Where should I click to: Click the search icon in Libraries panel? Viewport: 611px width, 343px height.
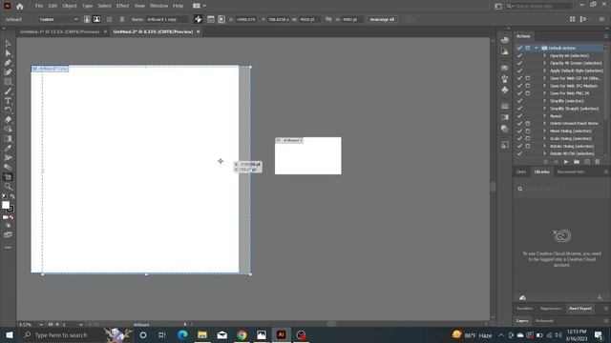coord(519,189)
